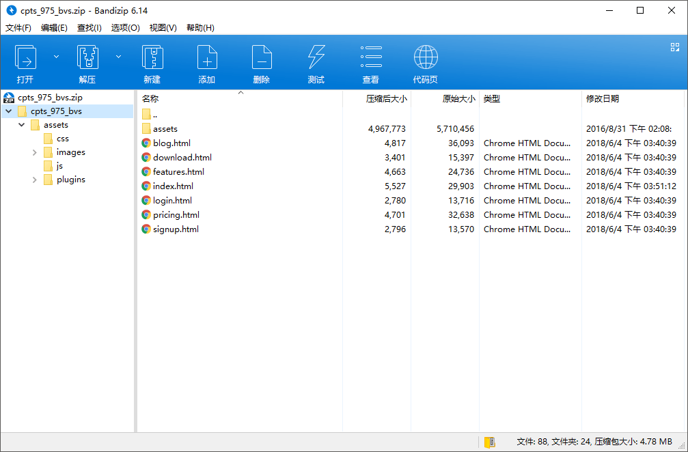Expand the images folder in the tree
This screenshot has height=452, width=688.
coord(35,152)
